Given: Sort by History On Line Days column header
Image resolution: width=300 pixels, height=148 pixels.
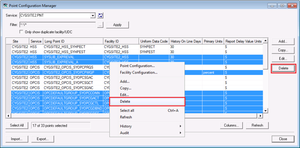Looking at the screenshot, I should point(186,41).
